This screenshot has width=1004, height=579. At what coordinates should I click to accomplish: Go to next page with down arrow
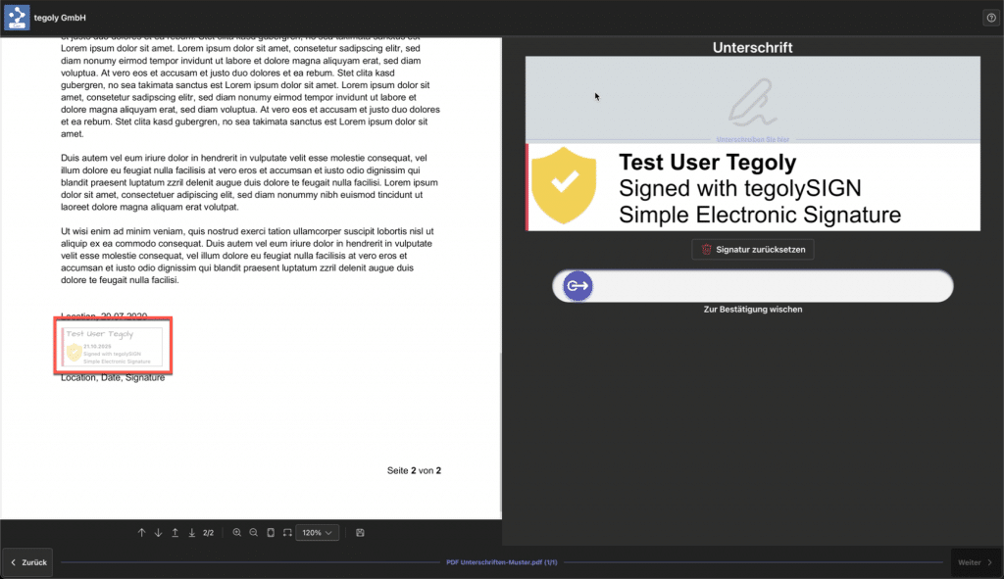[x=158, y=533]
